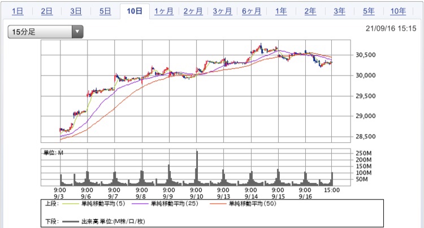Image resolution: width=424 pixels, height=228 pixels.
Task: Click the 9/15 date axis label
Action: (278, 196)
